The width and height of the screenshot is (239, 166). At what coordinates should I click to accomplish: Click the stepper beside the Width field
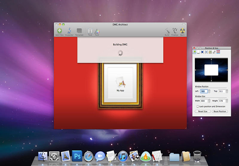(x=209, y=101)
